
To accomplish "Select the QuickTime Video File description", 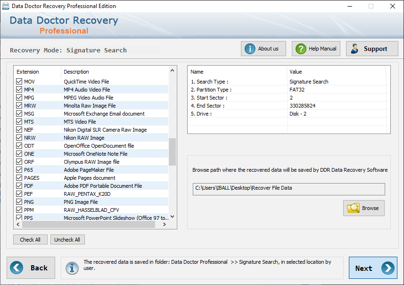I will pos(86,82).
